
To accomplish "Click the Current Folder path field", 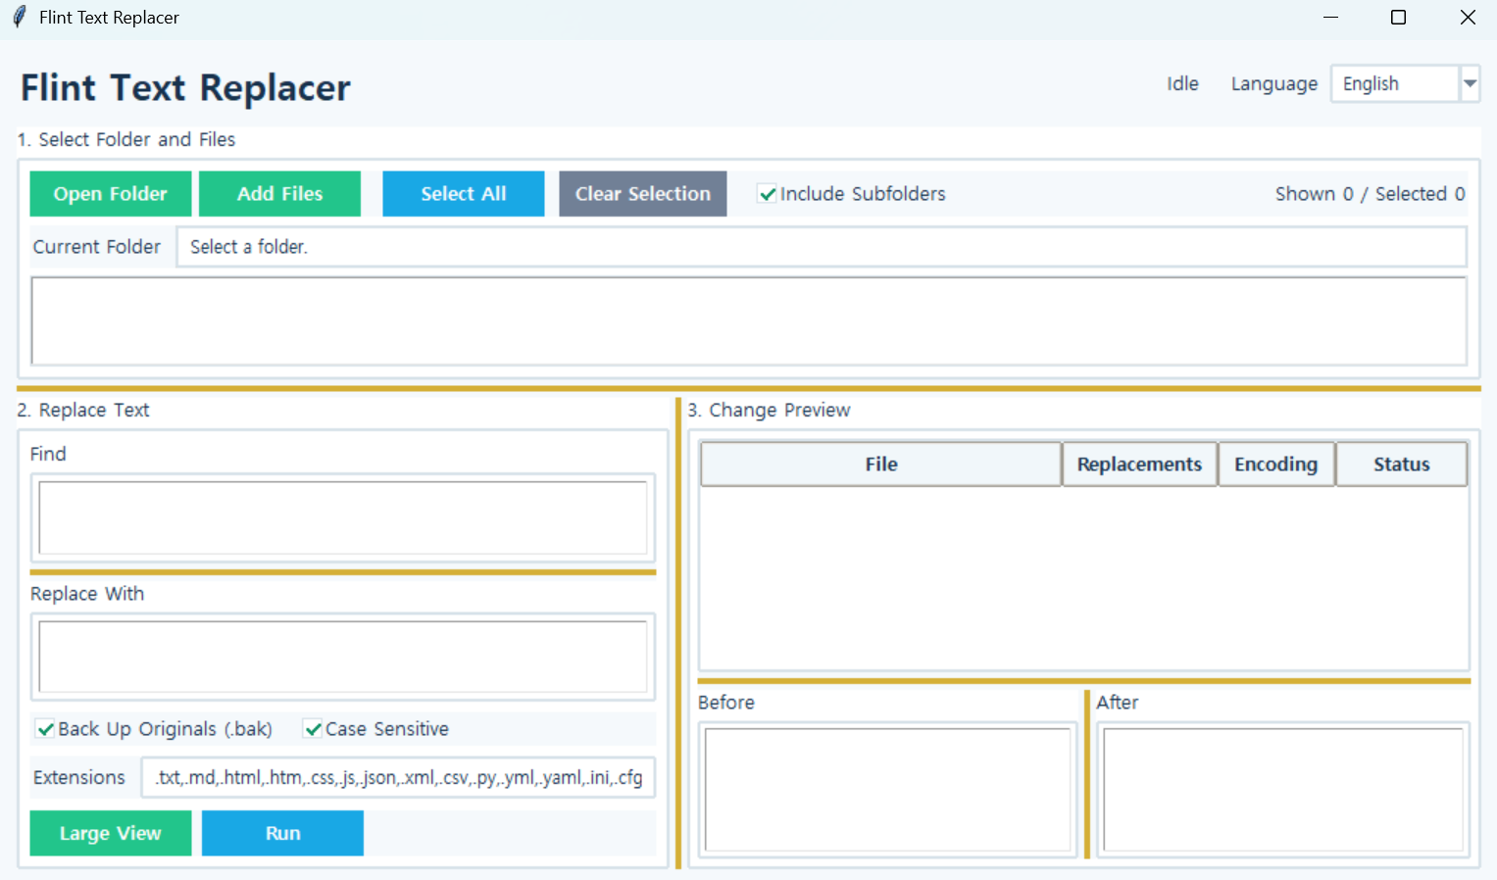I will [x=822, y=247].
